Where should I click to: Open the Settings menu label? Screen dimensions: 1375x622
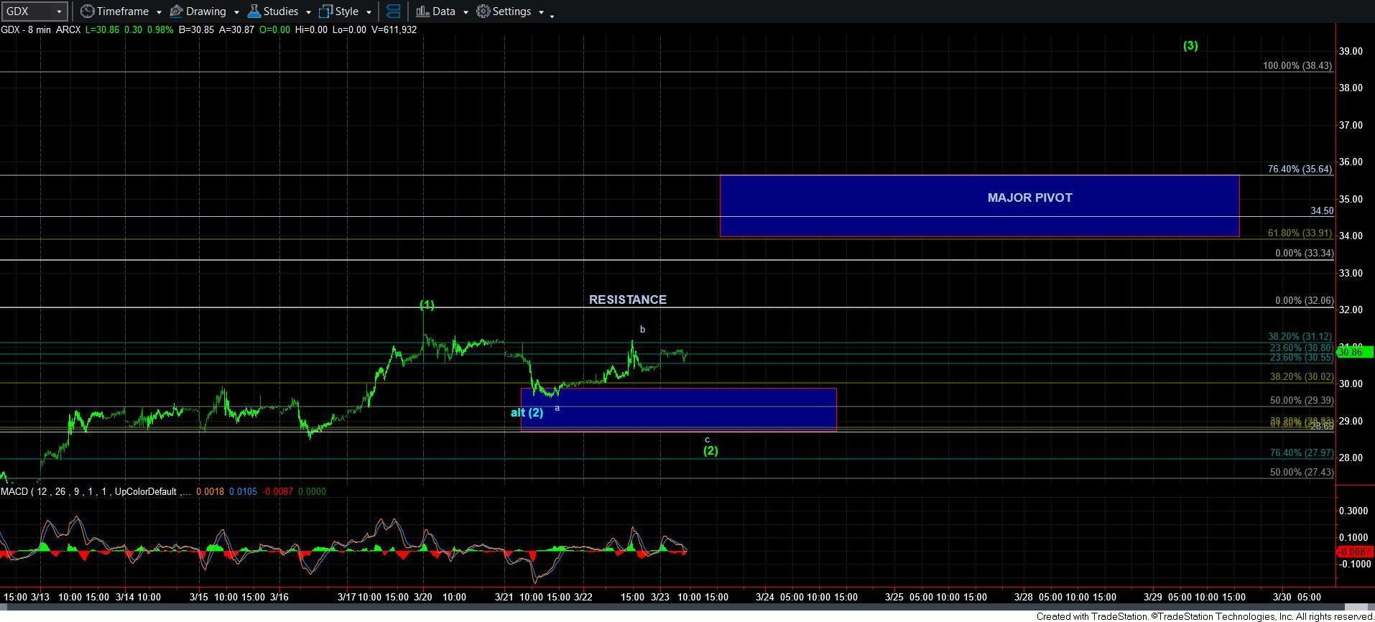(x=511, y=11)
